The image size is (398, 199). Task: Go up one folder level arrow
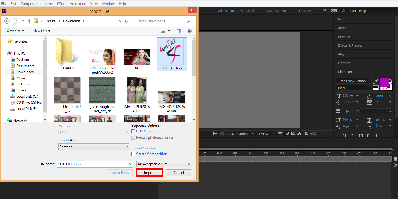click(29, 21)
